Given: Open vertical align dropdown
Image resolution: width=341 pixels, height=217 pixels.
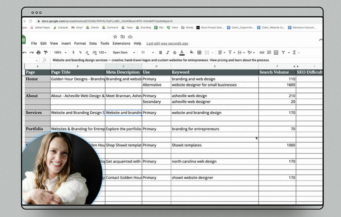Looking at the screenshot, I should [x=232, y=53].
